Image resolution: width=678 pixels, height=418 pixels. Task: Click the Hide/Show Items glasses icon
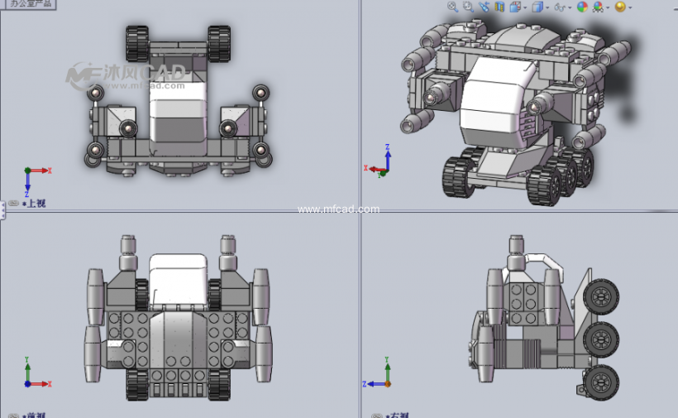[560, 7]
